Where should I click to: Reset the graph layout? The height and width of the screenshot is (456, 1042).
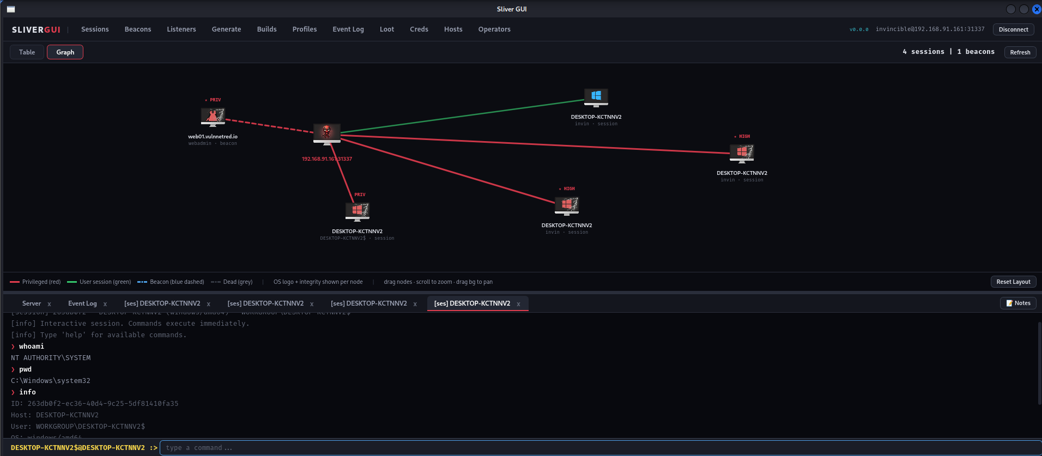1013,282
